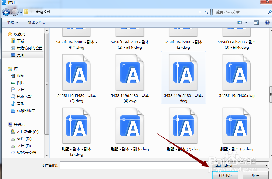Refresh the current folder view
The image size is (272, 179).
point(207,12)
